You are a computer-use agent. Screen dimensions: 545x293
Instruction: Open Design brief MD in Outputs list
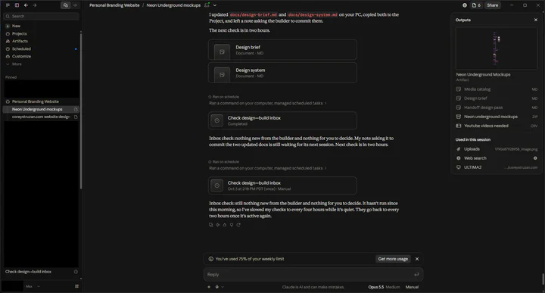(x=497, y=98)
